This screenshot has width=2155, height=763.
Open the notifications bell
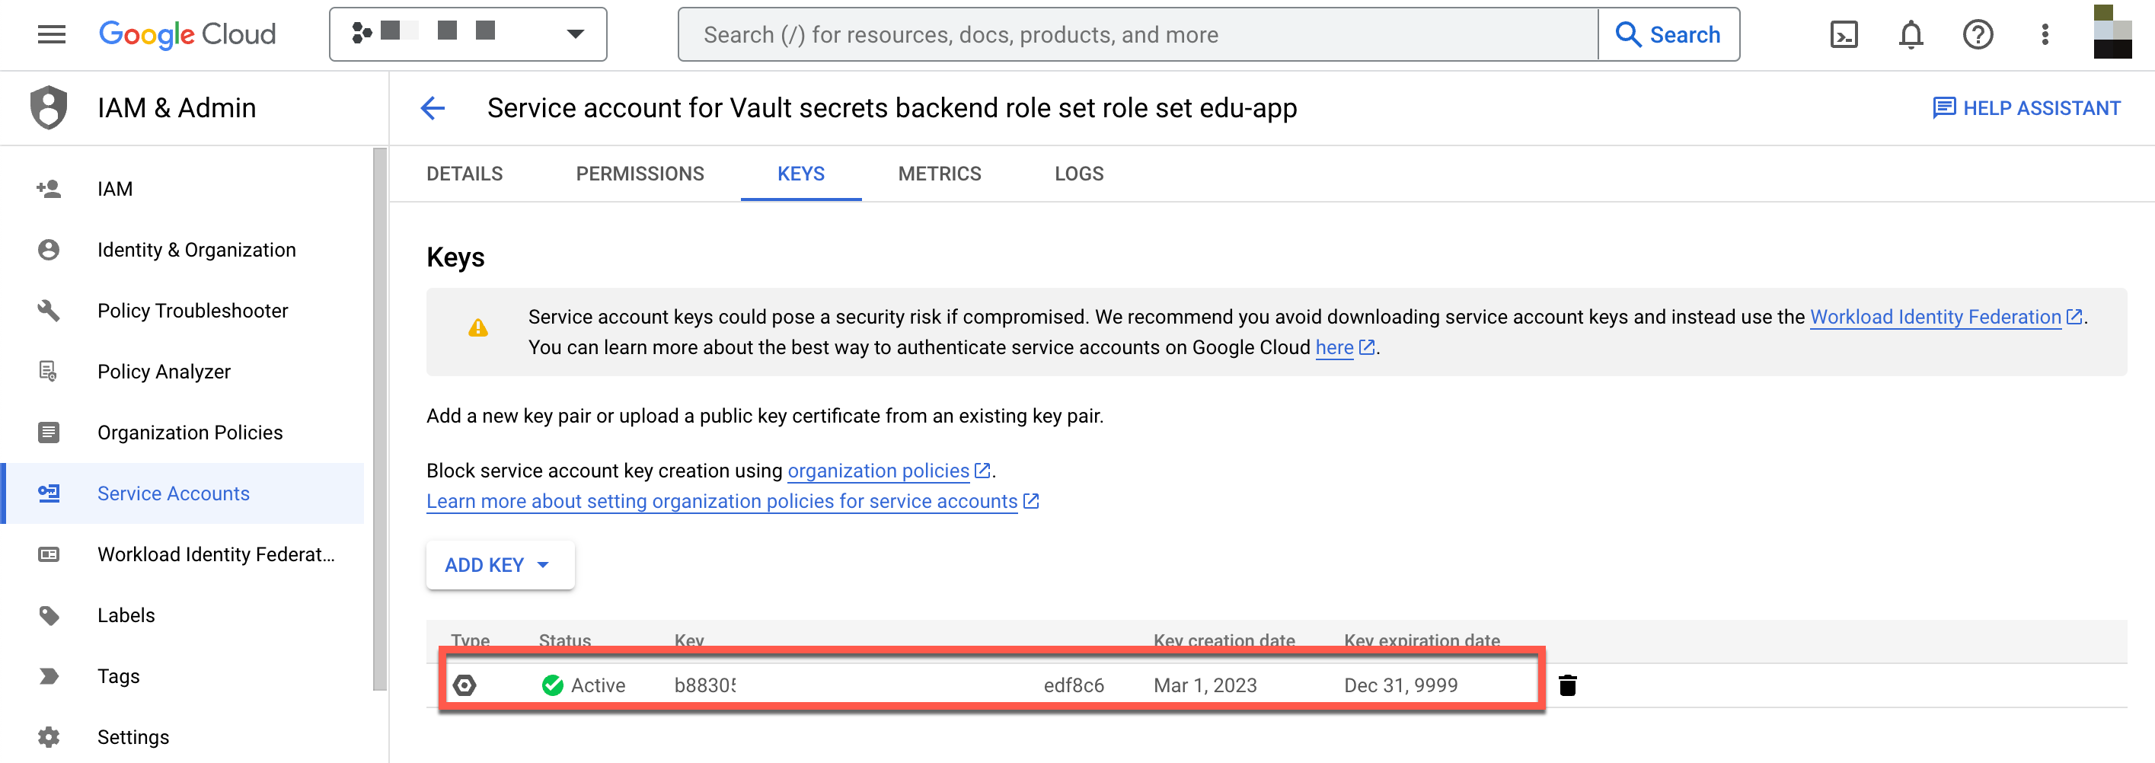1911,34
